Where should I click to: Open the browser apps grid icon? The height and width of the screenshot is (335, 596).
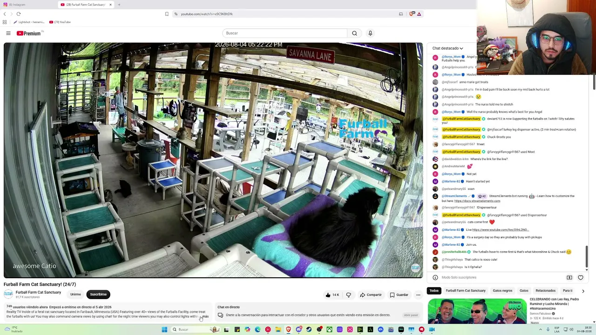pos(5,22)
